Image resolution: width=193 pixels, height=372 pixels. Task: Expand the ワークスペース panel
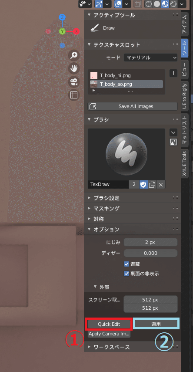[x=89, y=347]
